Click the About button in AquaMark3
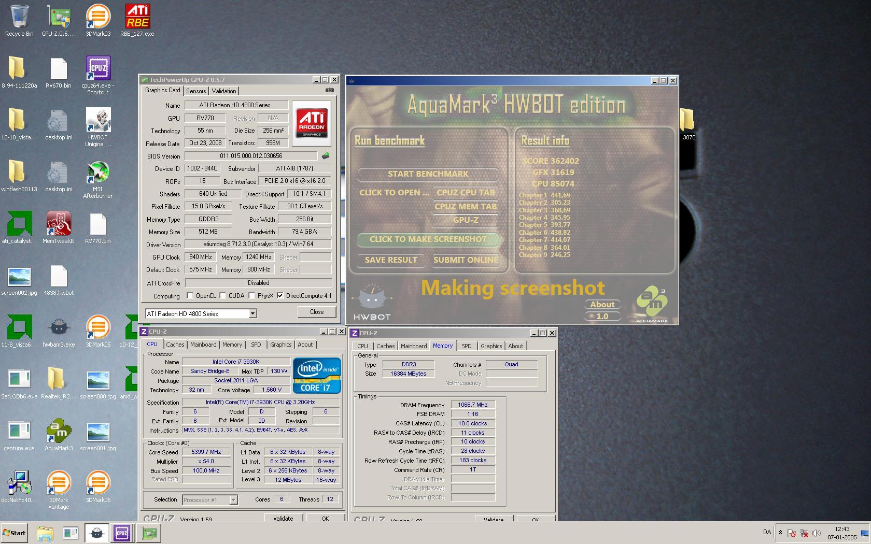The height and width of the screenshot is (544, 871). tap(602, 305)
